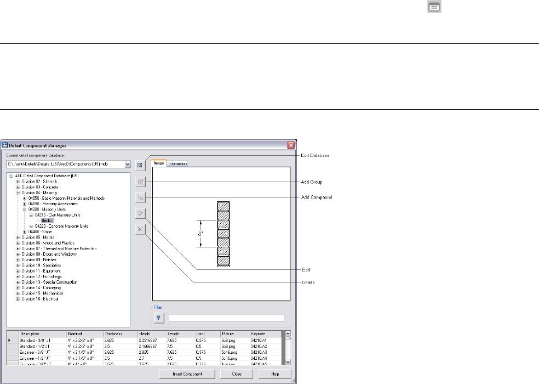Select the Standard - 1/2" JT row
539x384 pixels.
(x=144, y=347)
